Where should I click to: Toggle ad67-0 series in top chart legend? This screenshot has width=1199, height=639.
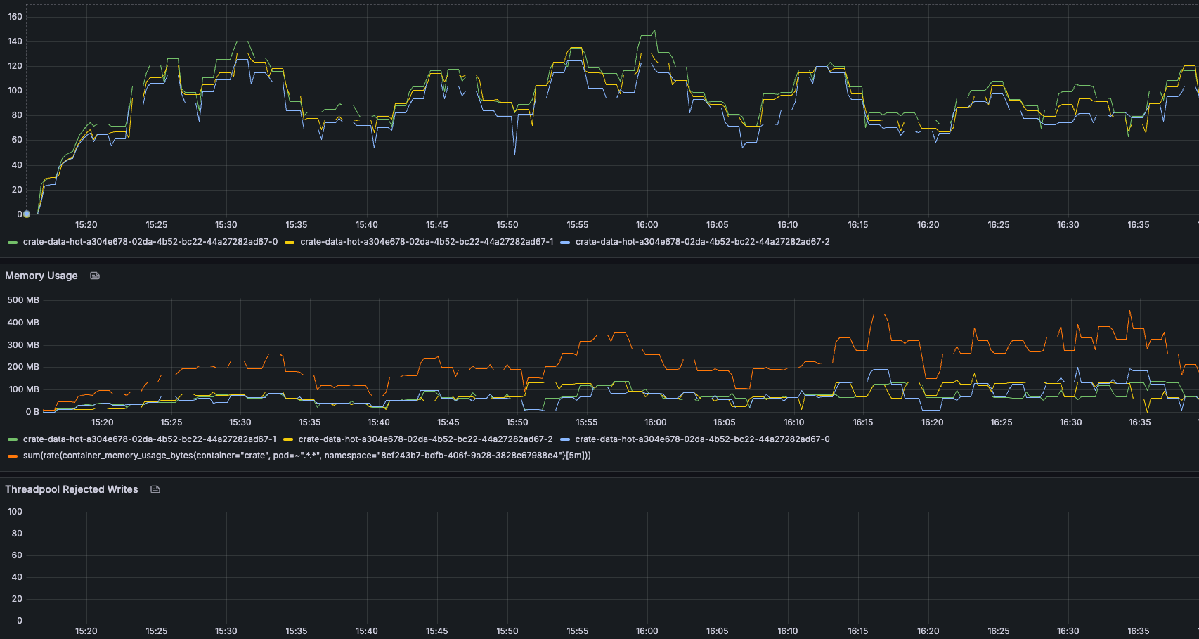150,242
